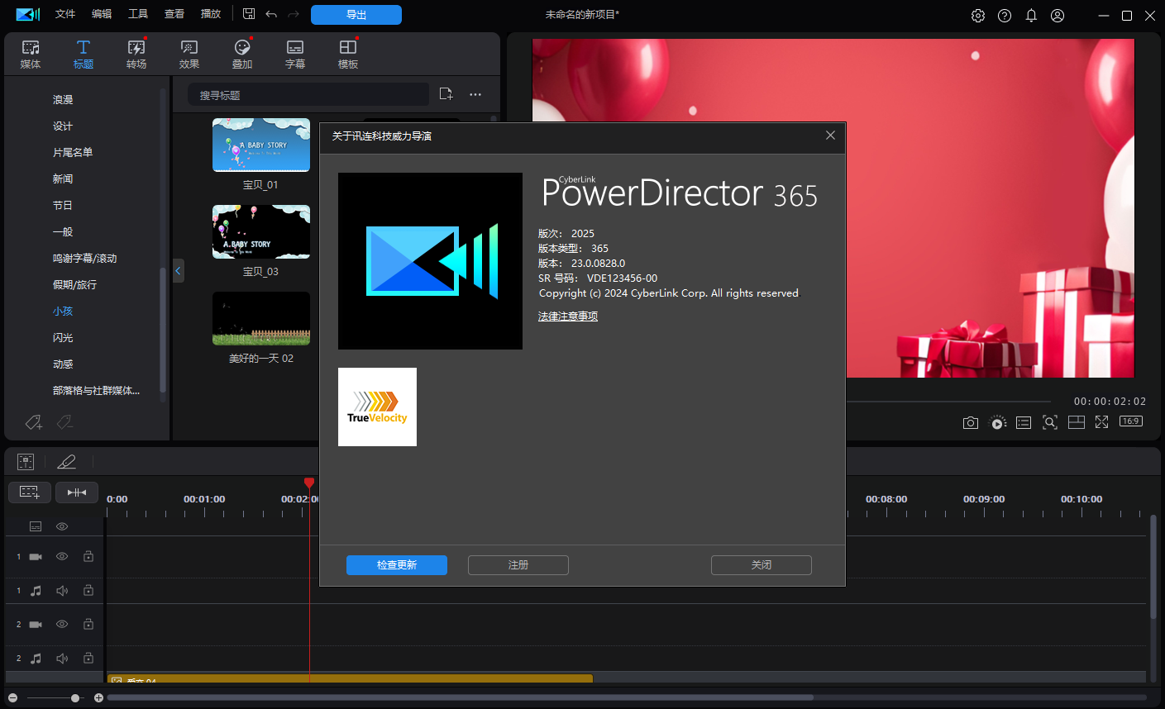
Task: Click the preview fullscreen icon
Action: 1102,422
